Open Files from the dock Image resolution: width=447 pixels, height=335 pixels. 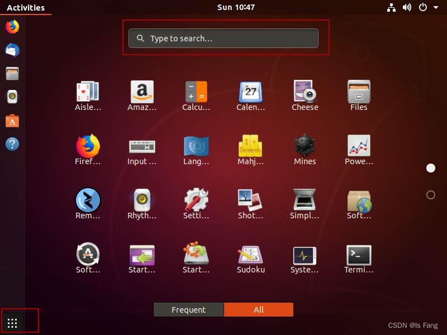(12, 74)
